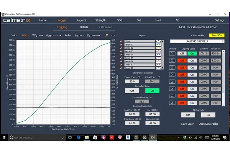230x153 pixels.
Task: Open the Strength menu
Action: click(x=100, y=20)
